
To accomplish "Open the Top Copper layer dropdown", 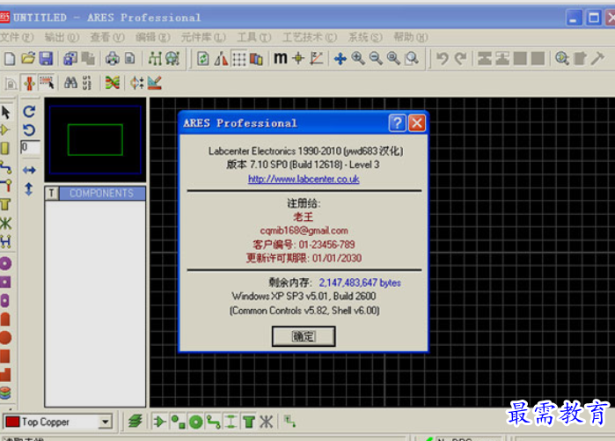I will point(106,423).
